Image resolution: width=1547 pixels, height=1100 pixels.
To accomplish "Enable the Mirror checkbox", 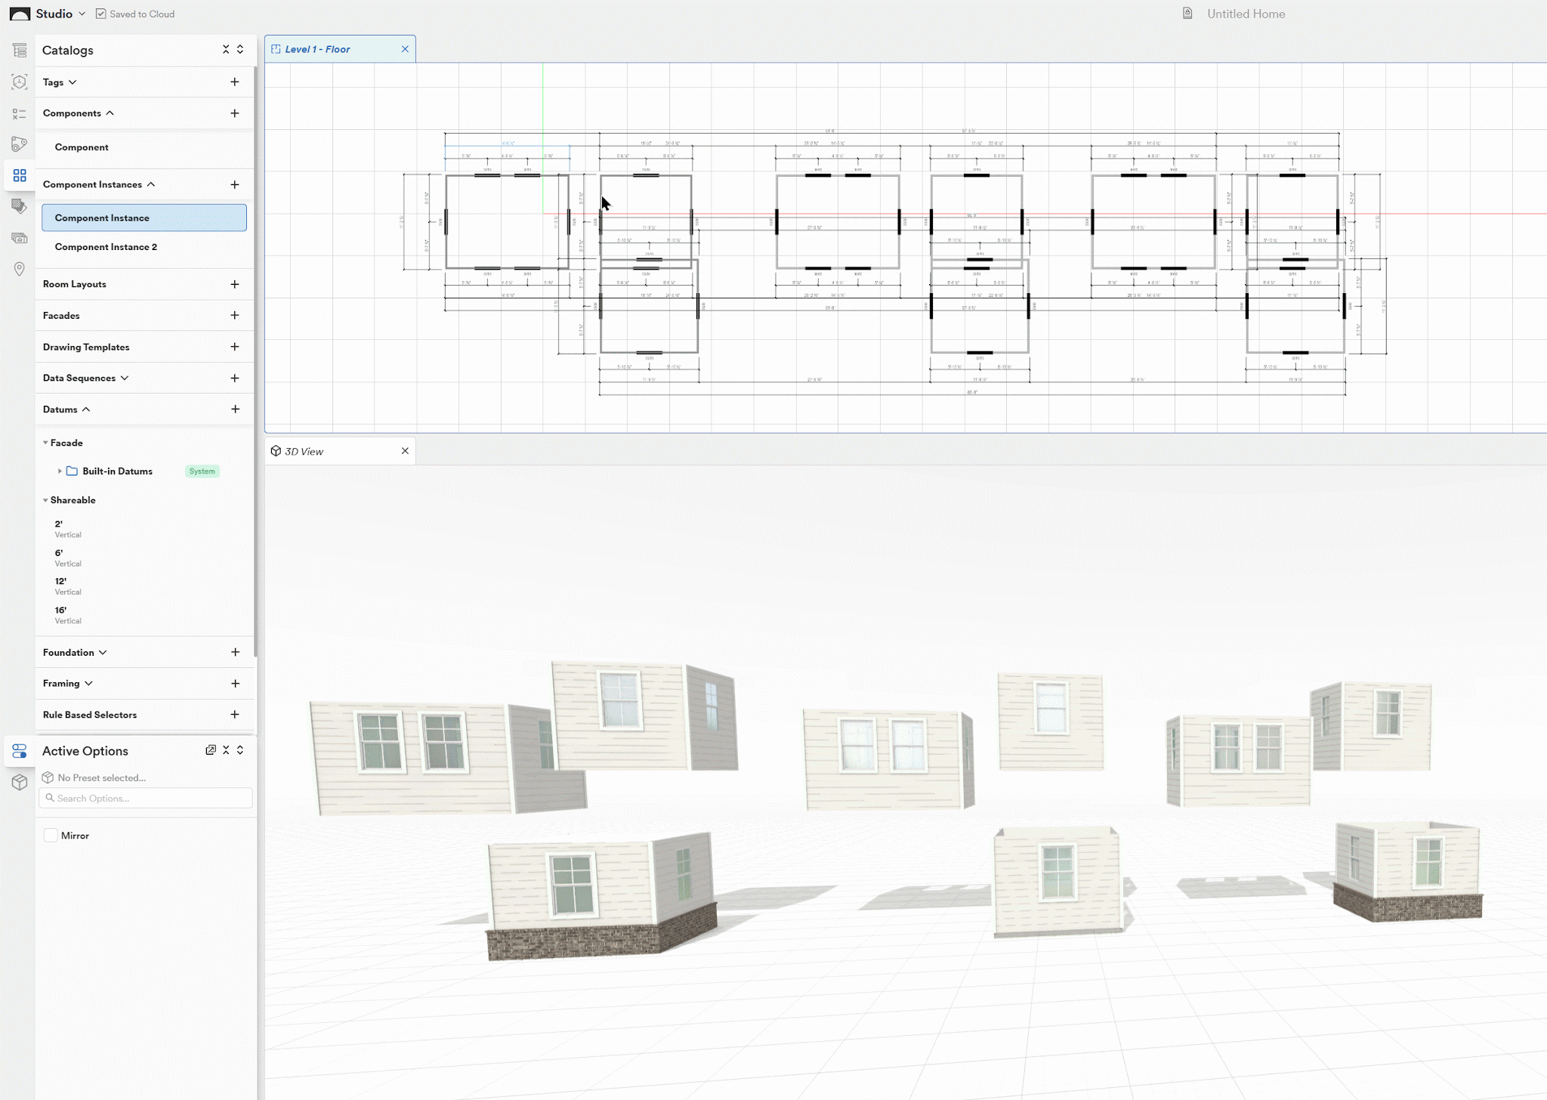I will 51,836.
